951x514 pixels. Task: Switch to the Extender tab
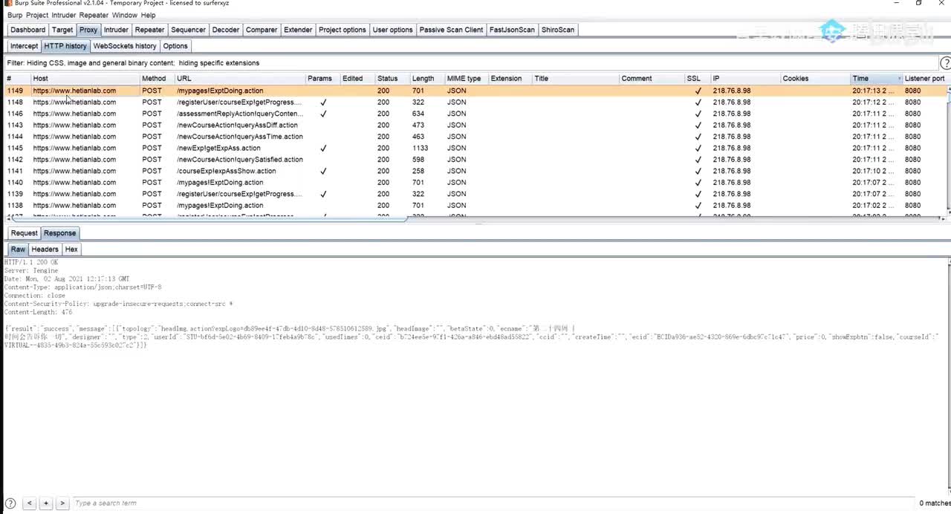tap(298, 30)
